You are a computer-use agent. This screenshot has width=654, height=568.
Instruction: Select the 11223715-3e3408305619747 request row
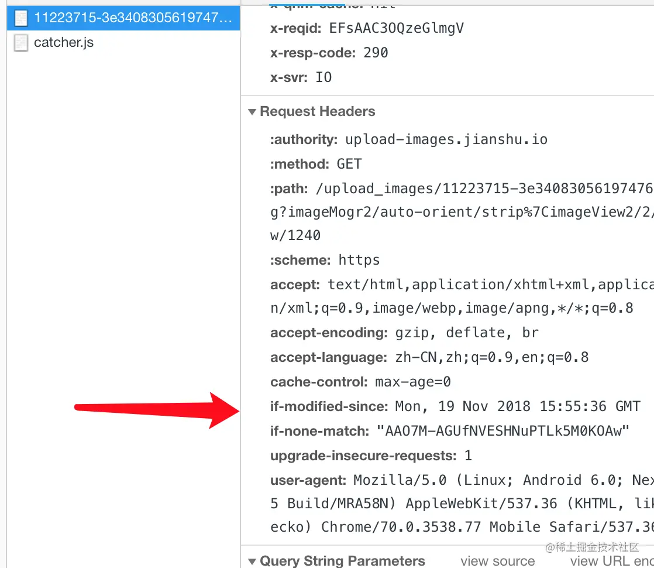coord(123,18)
